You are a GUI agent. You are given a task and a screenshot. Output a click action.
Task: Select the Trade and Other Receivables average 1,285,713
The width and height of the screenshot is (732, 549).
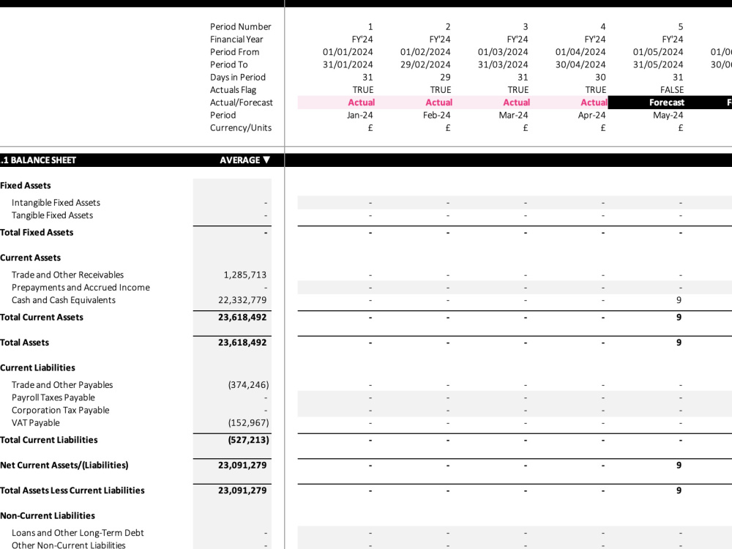click(244, 275)
